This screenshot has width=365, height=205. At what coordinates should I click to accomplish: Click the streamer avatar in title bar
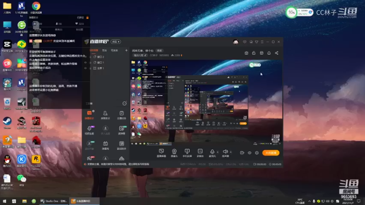[235, 42]
